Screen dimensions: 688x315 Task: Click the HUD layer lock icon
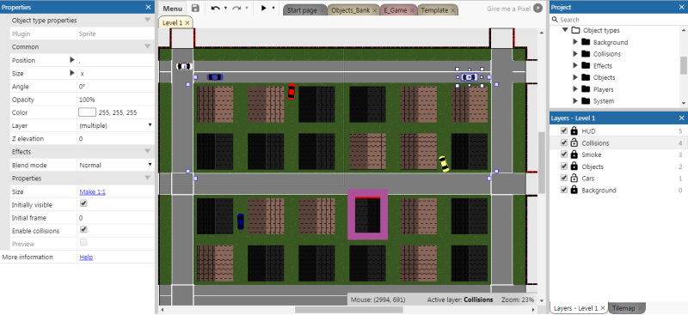point(574,131)
